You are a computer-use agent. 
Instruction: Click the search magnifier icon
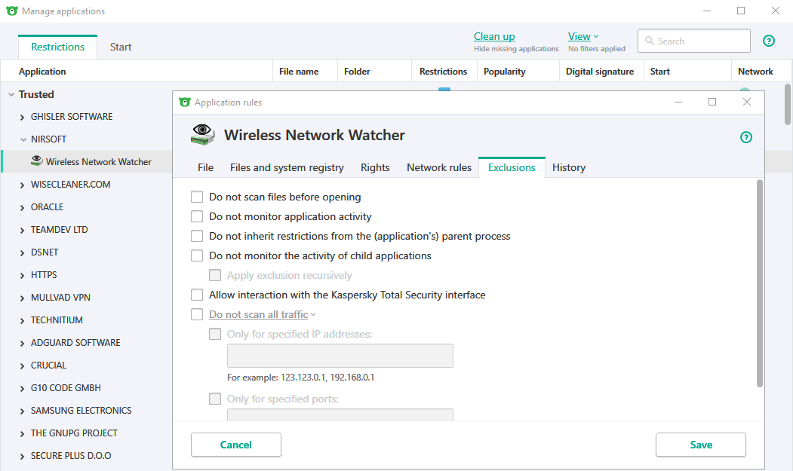coord(650,41)
